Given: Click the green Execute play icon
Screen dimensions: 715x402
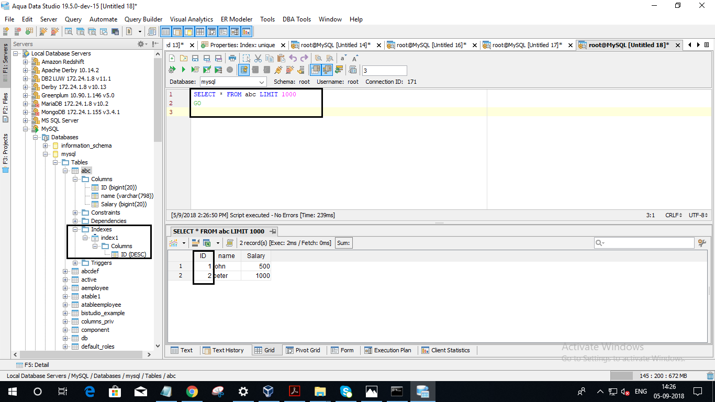Looking at the screenshot, I should (x=184, y=70).
